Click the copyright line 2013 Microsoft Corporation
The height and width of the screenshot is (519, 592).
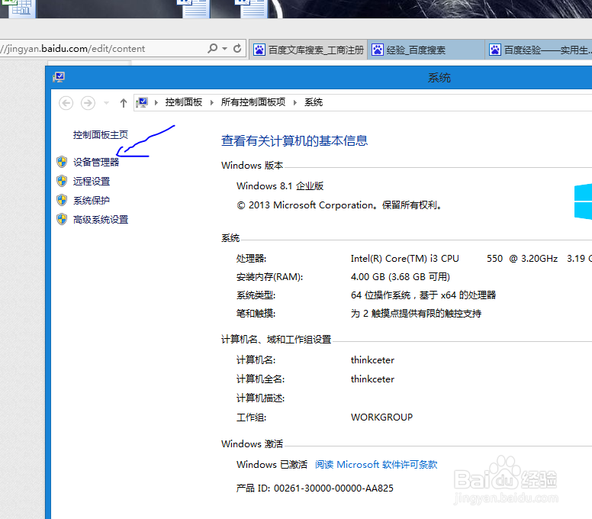[339, 205]
